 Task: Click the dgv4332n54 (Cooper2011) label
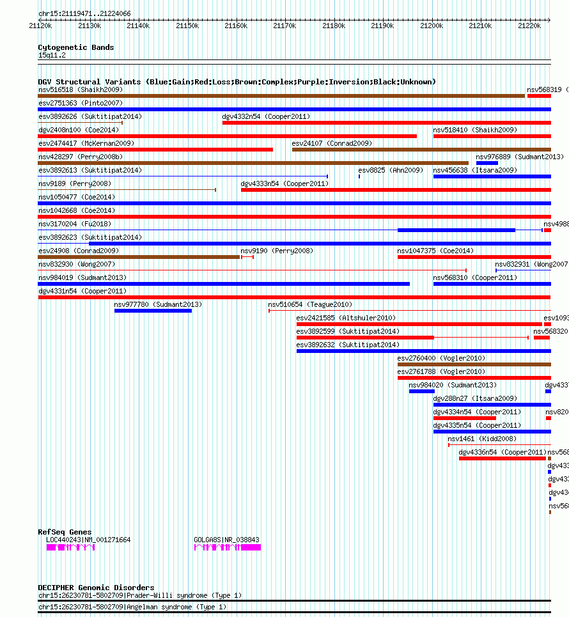point(266,116)
